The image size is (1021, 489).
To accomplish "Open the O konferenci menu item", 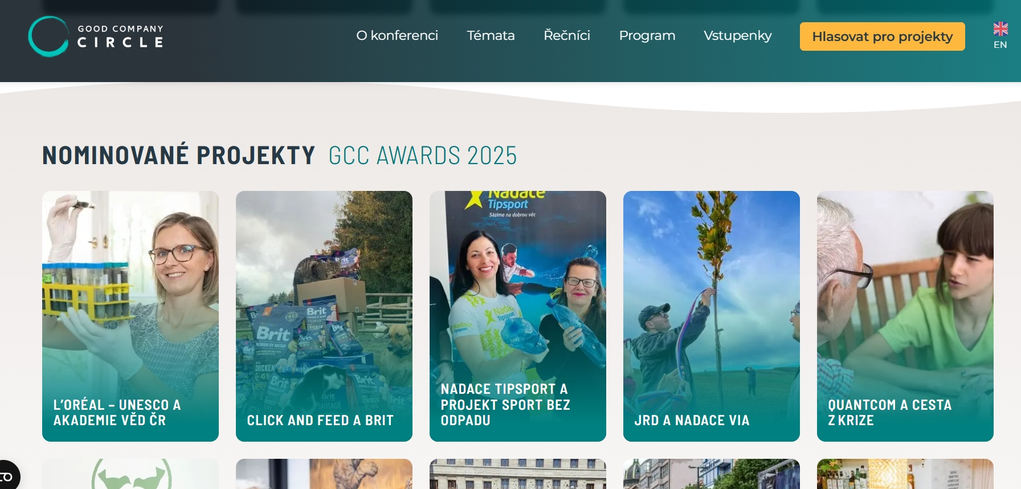I will click(397, 35).
